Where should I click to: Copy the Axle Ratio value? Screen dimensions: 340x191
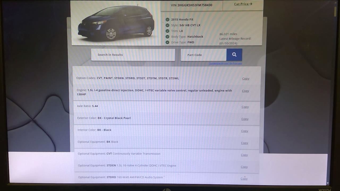(245, 107)
